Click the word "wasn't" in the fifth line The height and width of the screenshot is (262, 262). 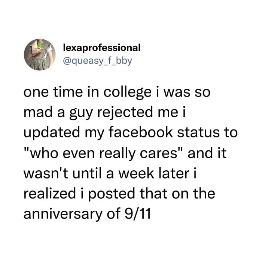(x=46, y=173)
